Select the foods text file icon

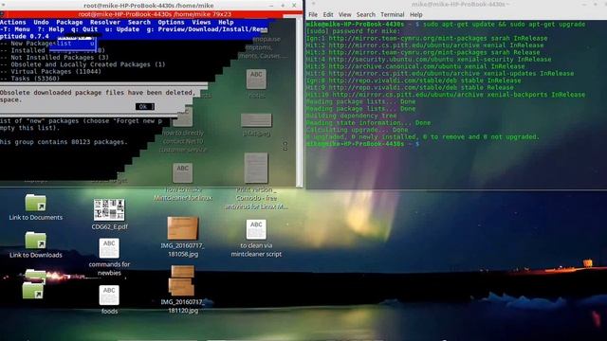(x=109, y=295)
